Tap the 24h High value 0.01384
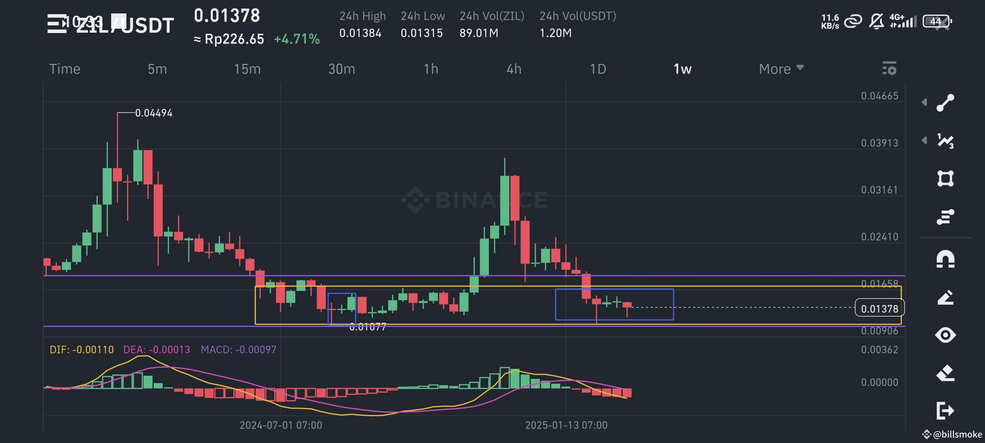The width and height of the screenshot is (985, 443). click(360, 33)
